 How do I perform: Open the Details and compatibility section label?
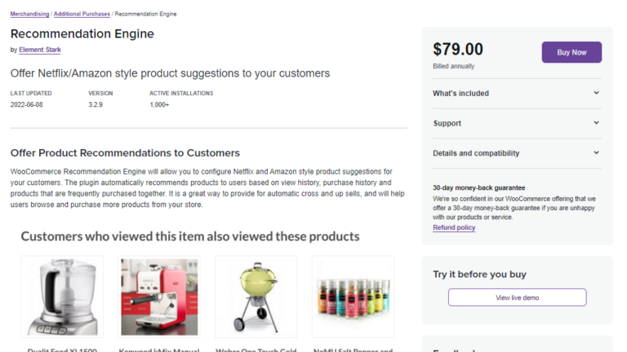pos(476,153)
